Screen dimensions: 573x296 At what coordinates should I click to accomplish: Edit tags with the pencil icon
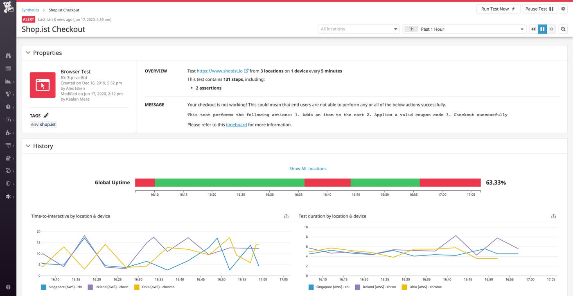point(46,115)
